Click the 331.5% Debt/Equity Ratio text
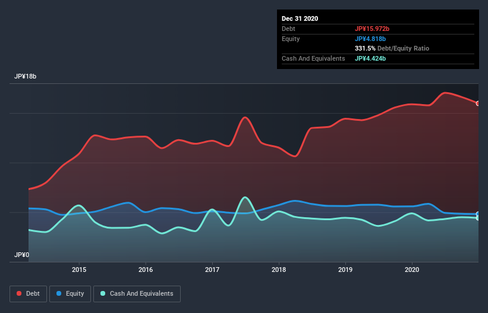 click(392, 49)
